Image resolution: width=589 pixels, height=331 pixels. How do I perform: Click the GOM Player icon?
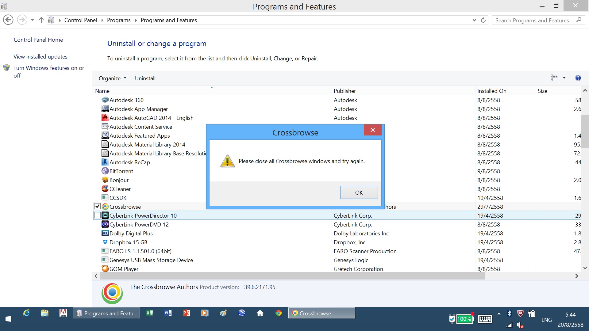click(105, 269)
